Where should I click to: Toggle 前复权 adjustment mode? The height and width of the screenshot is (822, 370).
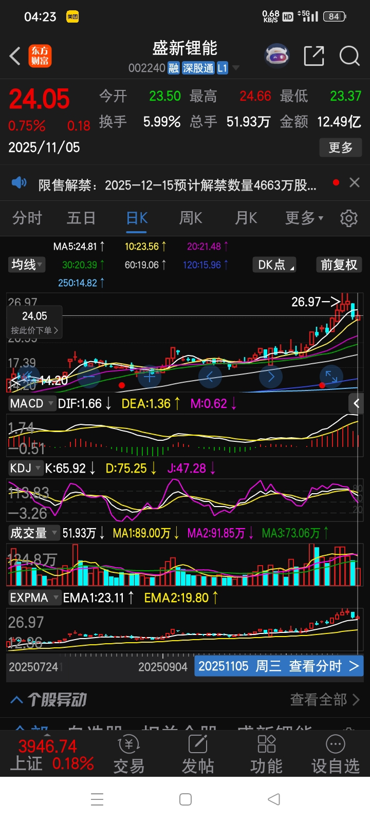(339, 265)
